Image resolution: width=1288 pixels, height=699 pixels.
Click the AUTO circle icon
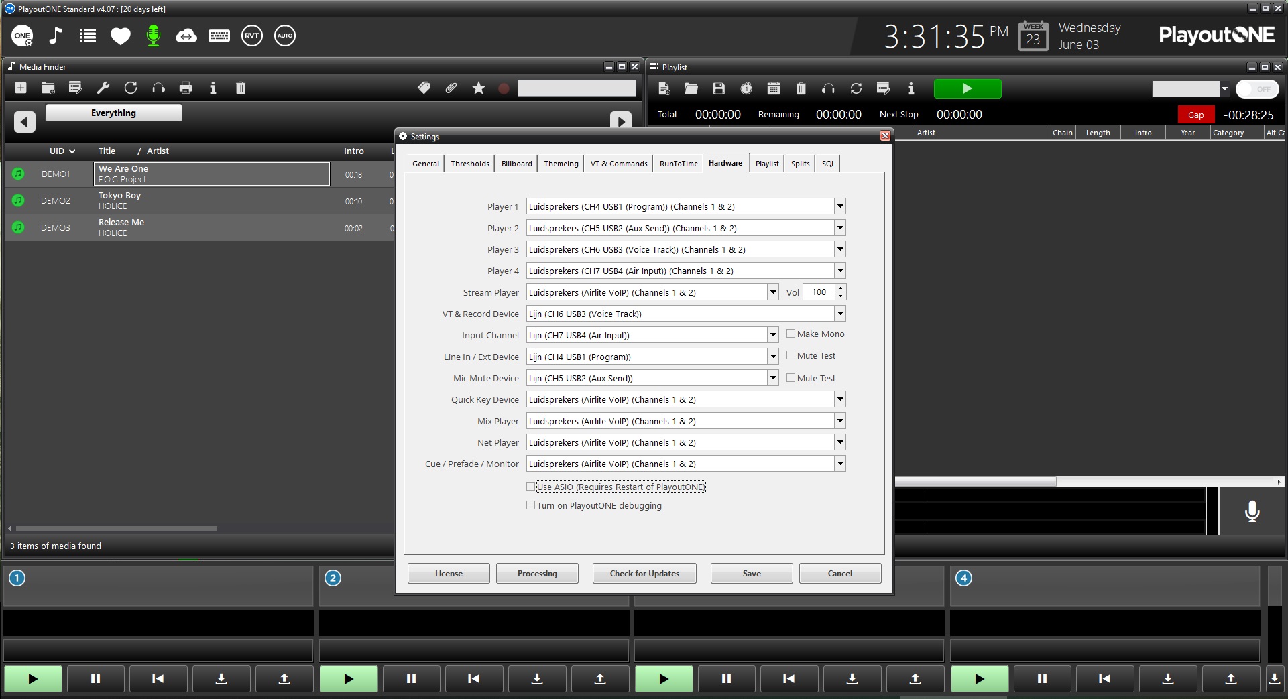pyautogui.click(x=285, y=36)
